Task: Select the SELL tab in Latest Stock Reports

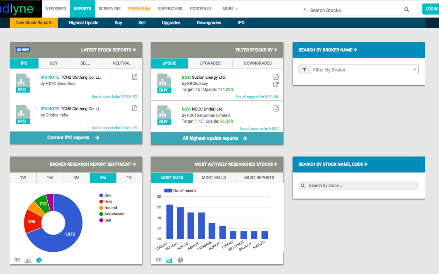Action: [x=85, y=63]
